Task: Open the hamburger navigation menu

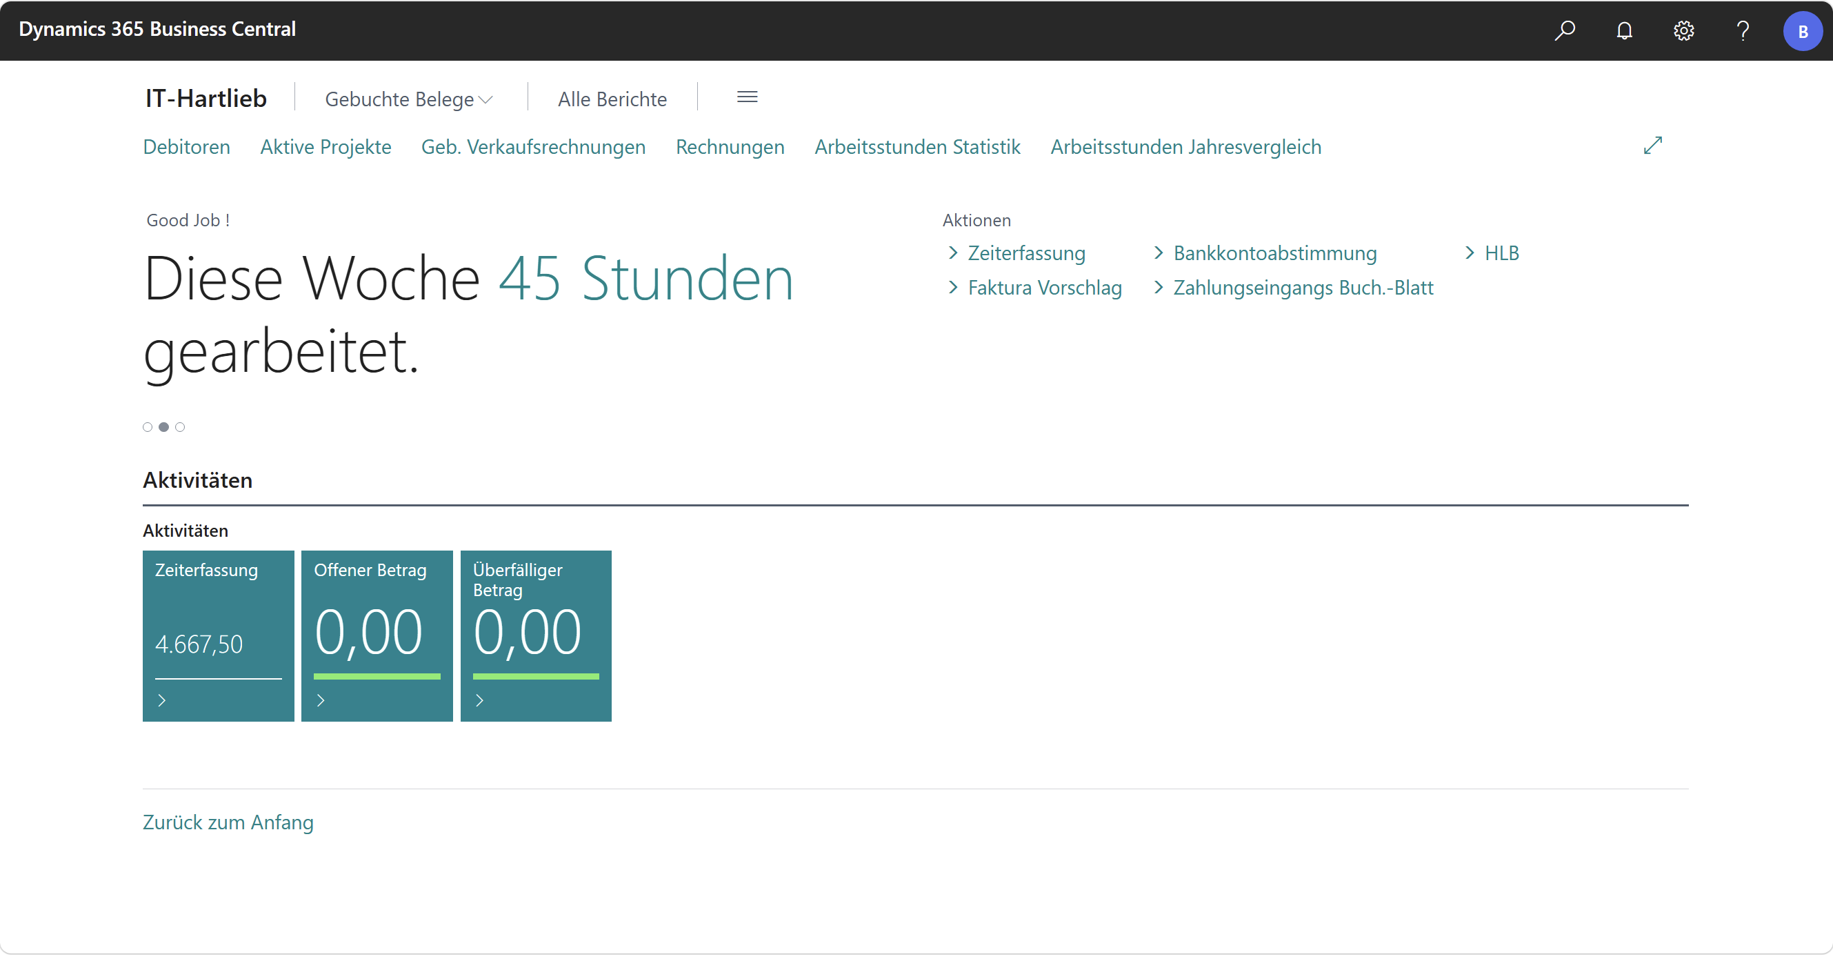Action: coord(747,97)
